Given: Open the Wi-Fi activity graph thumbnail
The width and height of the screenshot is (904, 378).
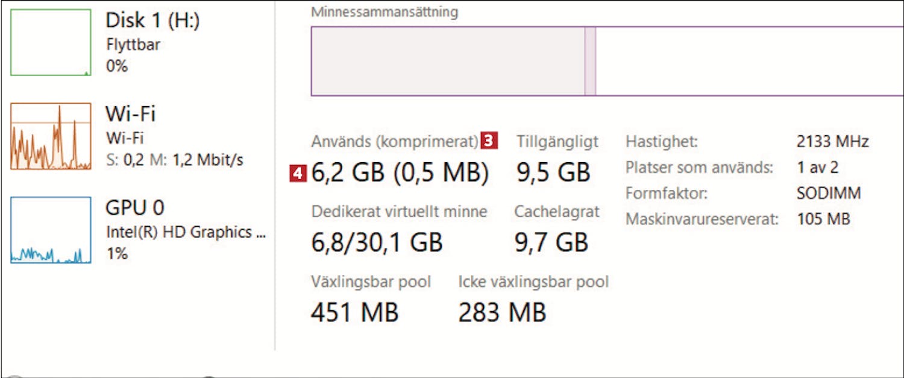Looking at the screenshot, I should [x=51, y=136].
